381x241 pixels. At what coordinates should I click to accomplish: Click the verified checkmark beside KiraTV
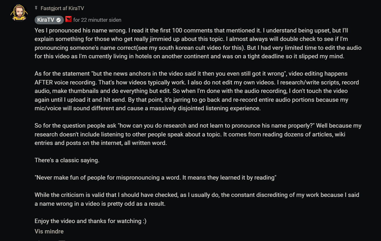tap(59, 20)
